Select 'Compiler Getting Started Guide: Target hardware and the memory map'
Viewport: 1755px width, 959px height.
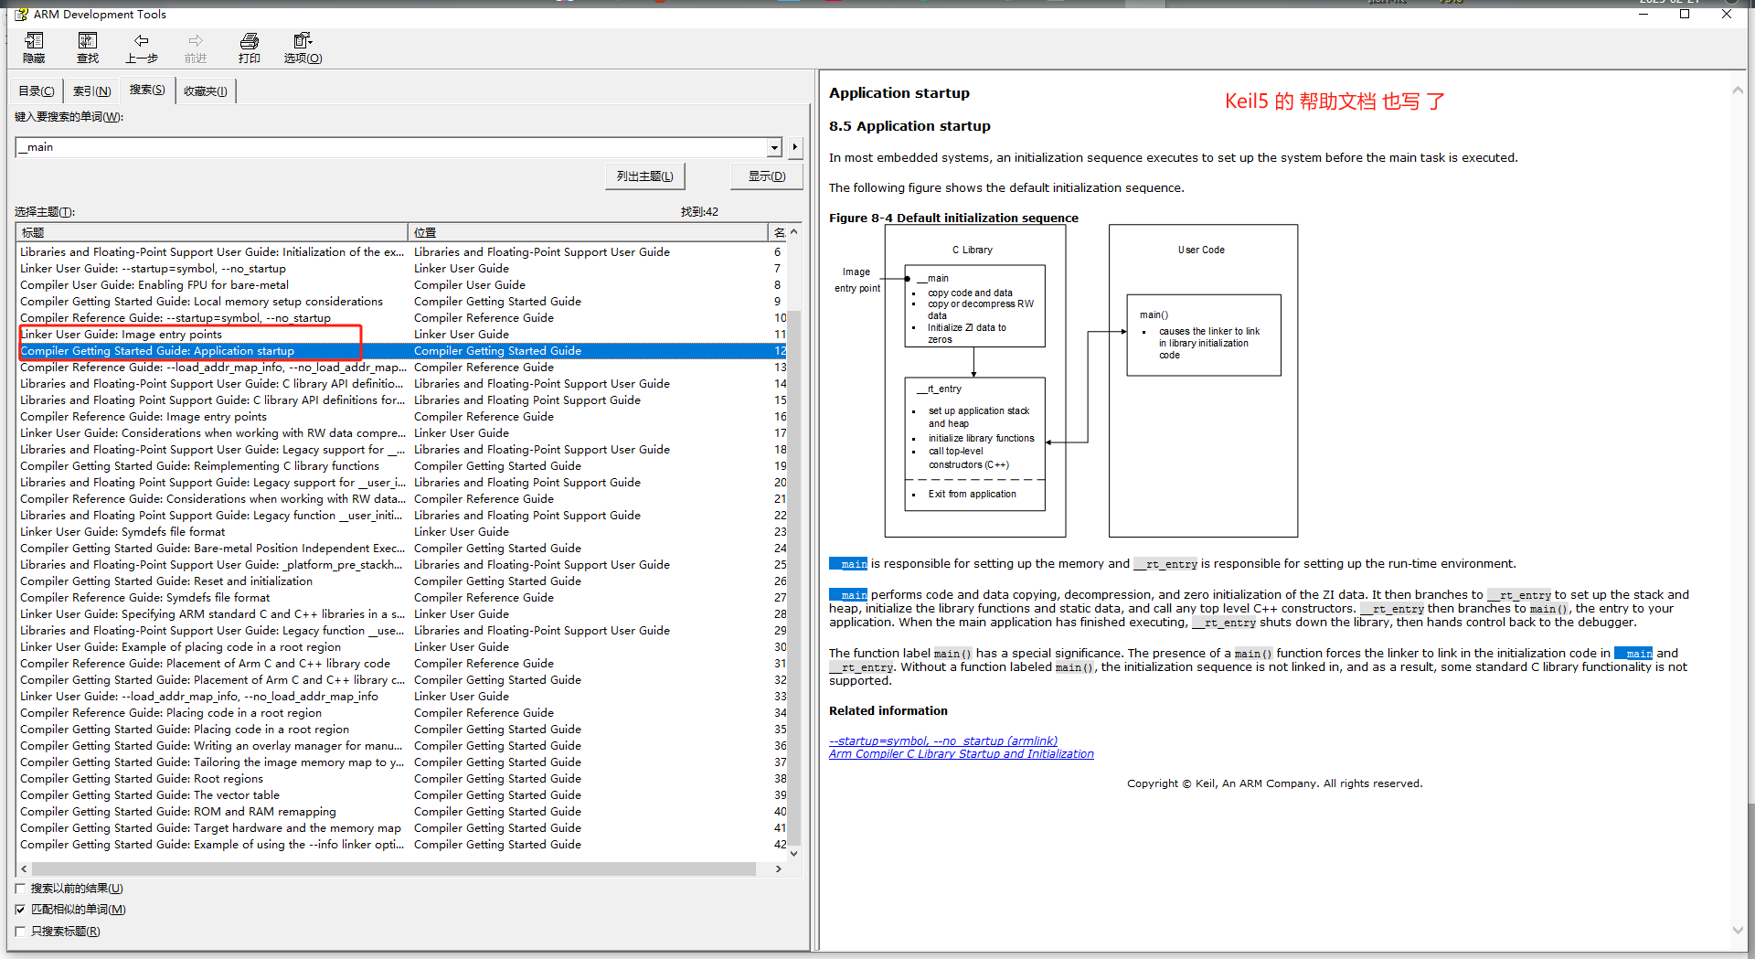[x=211, y=828]
